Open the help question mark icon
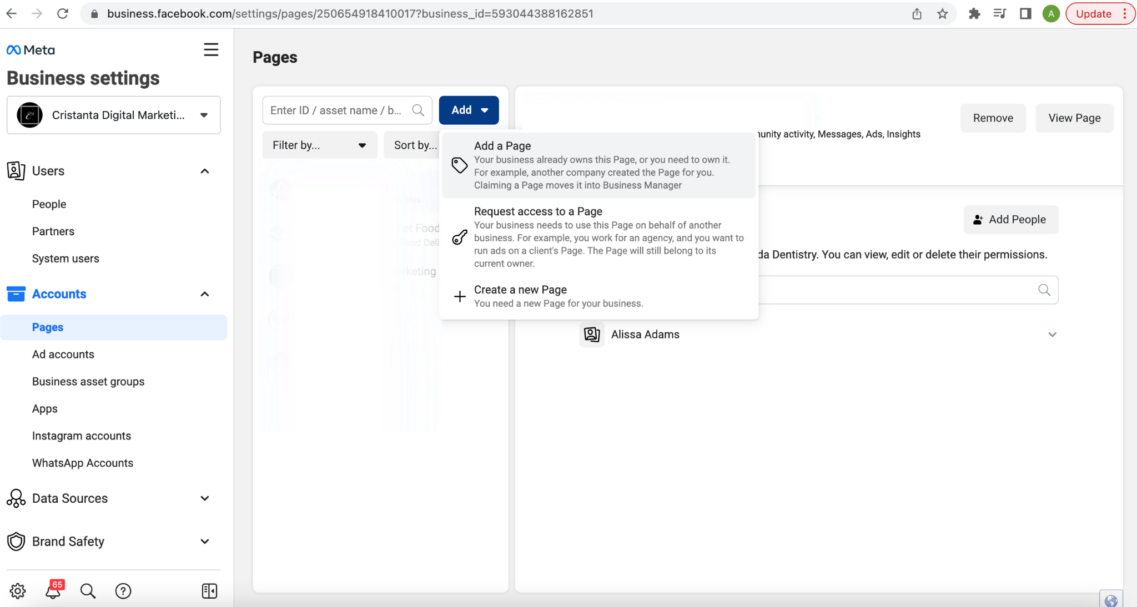This screenshot has width=1137, height=607. pos(123,591)
